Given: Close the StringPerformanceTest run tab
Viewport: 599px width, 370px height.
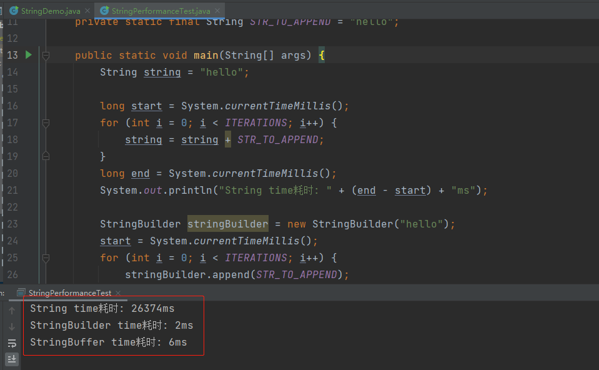Looking at the screenshot, I should (118, 293).
